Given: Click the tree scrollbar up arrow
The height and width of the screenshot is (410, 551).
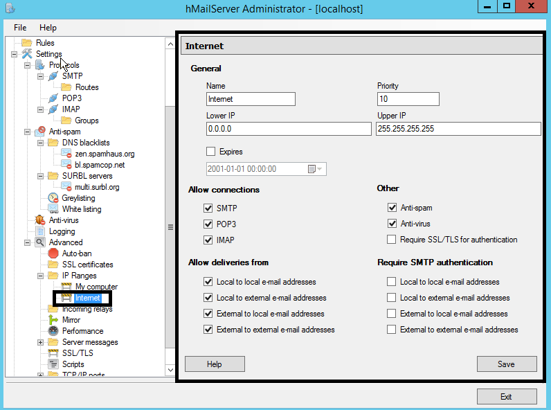Looking at the screenshot, I should pos(170,44).
